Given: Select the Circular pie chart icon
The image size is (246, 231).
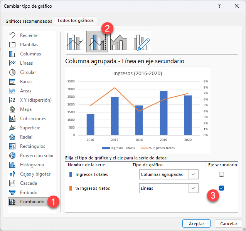Looking at the screenshot, I should tap(12, 72).
